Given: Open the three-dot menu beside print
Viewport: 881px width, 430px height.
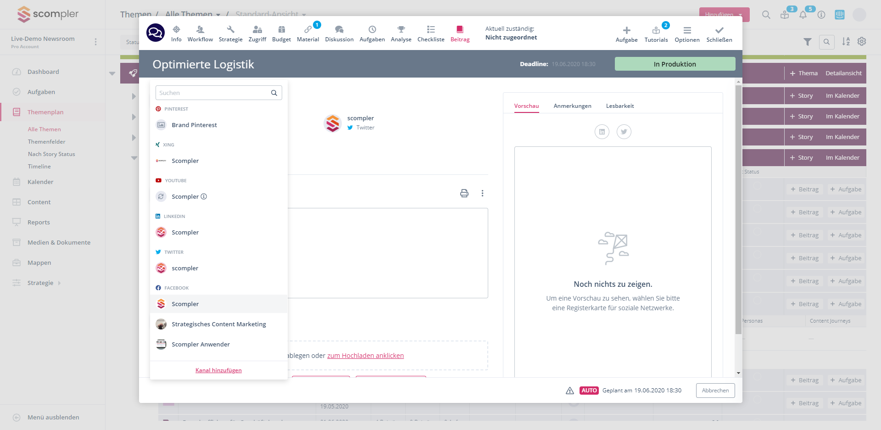Looking at the screenshot, I should 482,193.
